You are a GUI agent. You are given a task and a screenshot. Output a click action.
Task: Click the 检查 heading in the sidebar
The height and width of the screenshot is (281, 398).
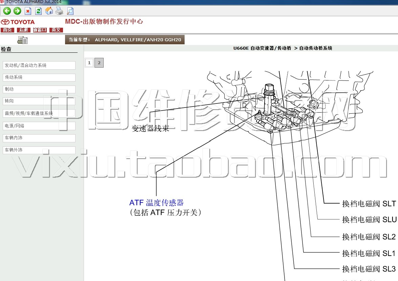pos(6,49)
